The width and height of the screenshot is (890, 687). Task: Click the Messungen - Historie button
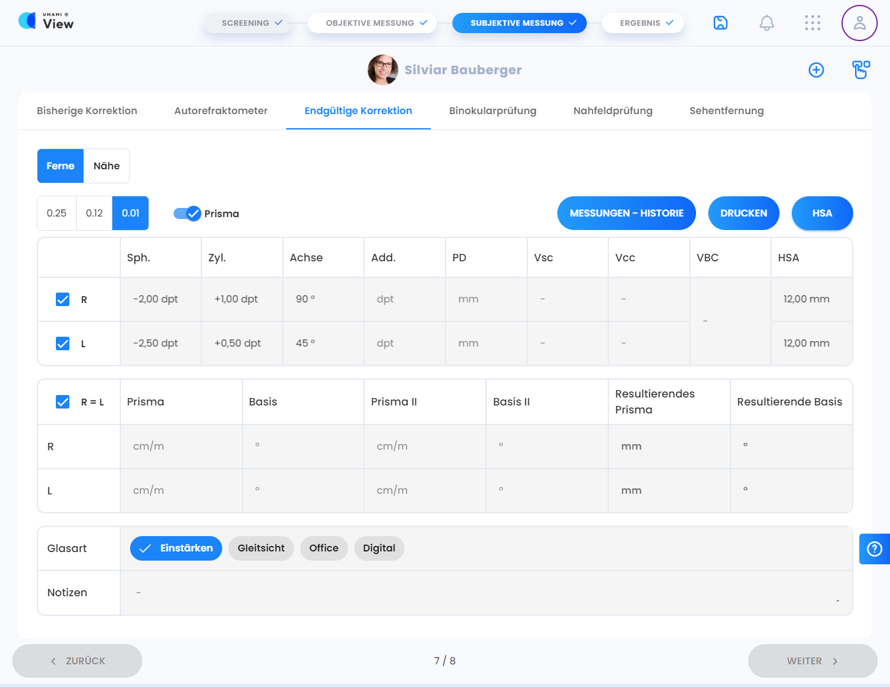point(626,213)
